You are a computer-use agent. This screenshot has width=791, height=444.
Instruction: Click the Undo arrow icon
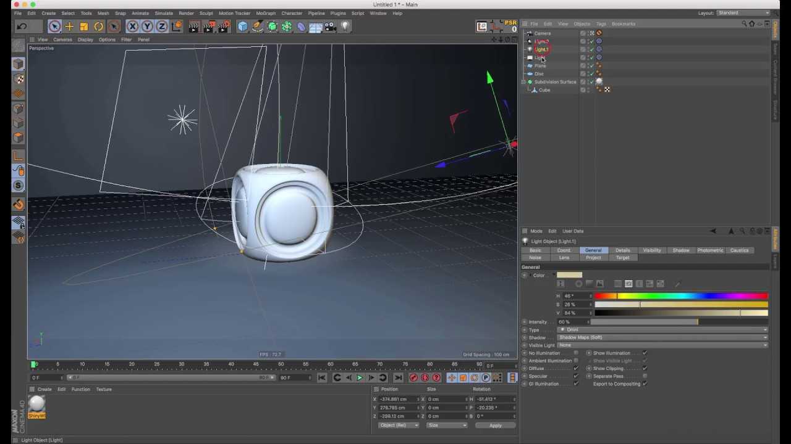pos(22,27)
